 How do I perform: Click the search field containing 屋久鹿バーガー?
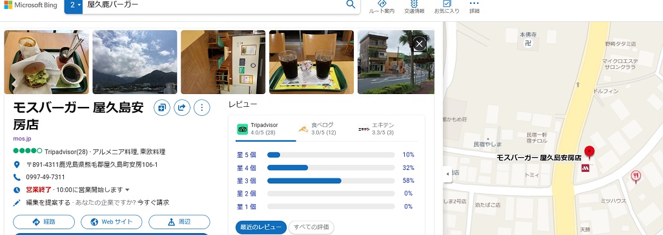pyautogui.click(x=211, y=5)
